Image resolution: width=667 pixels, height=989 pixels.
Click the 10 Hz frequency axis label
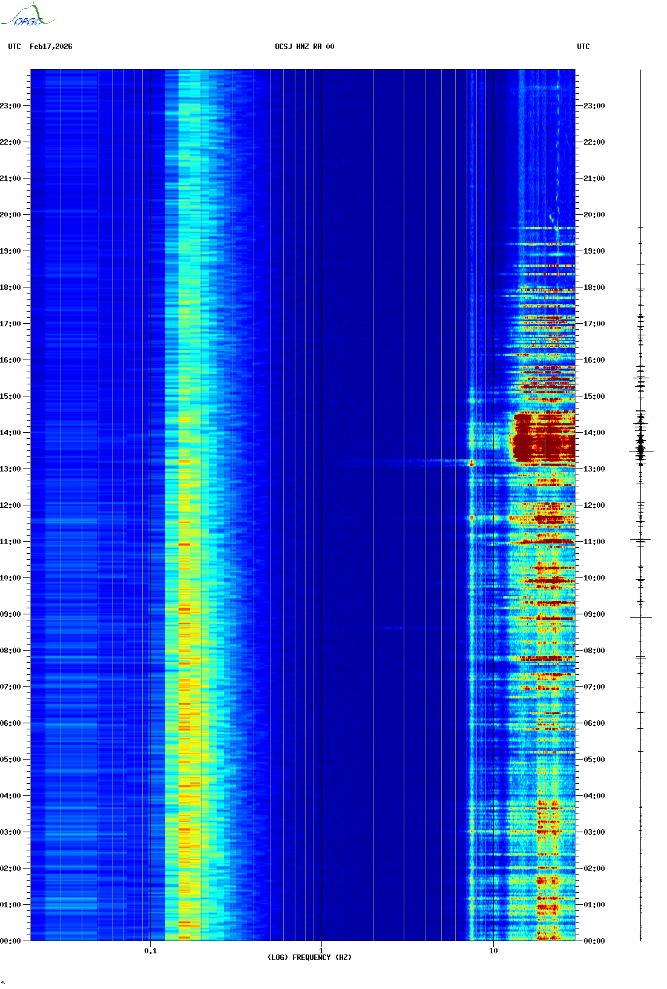[x=493, y=951]
